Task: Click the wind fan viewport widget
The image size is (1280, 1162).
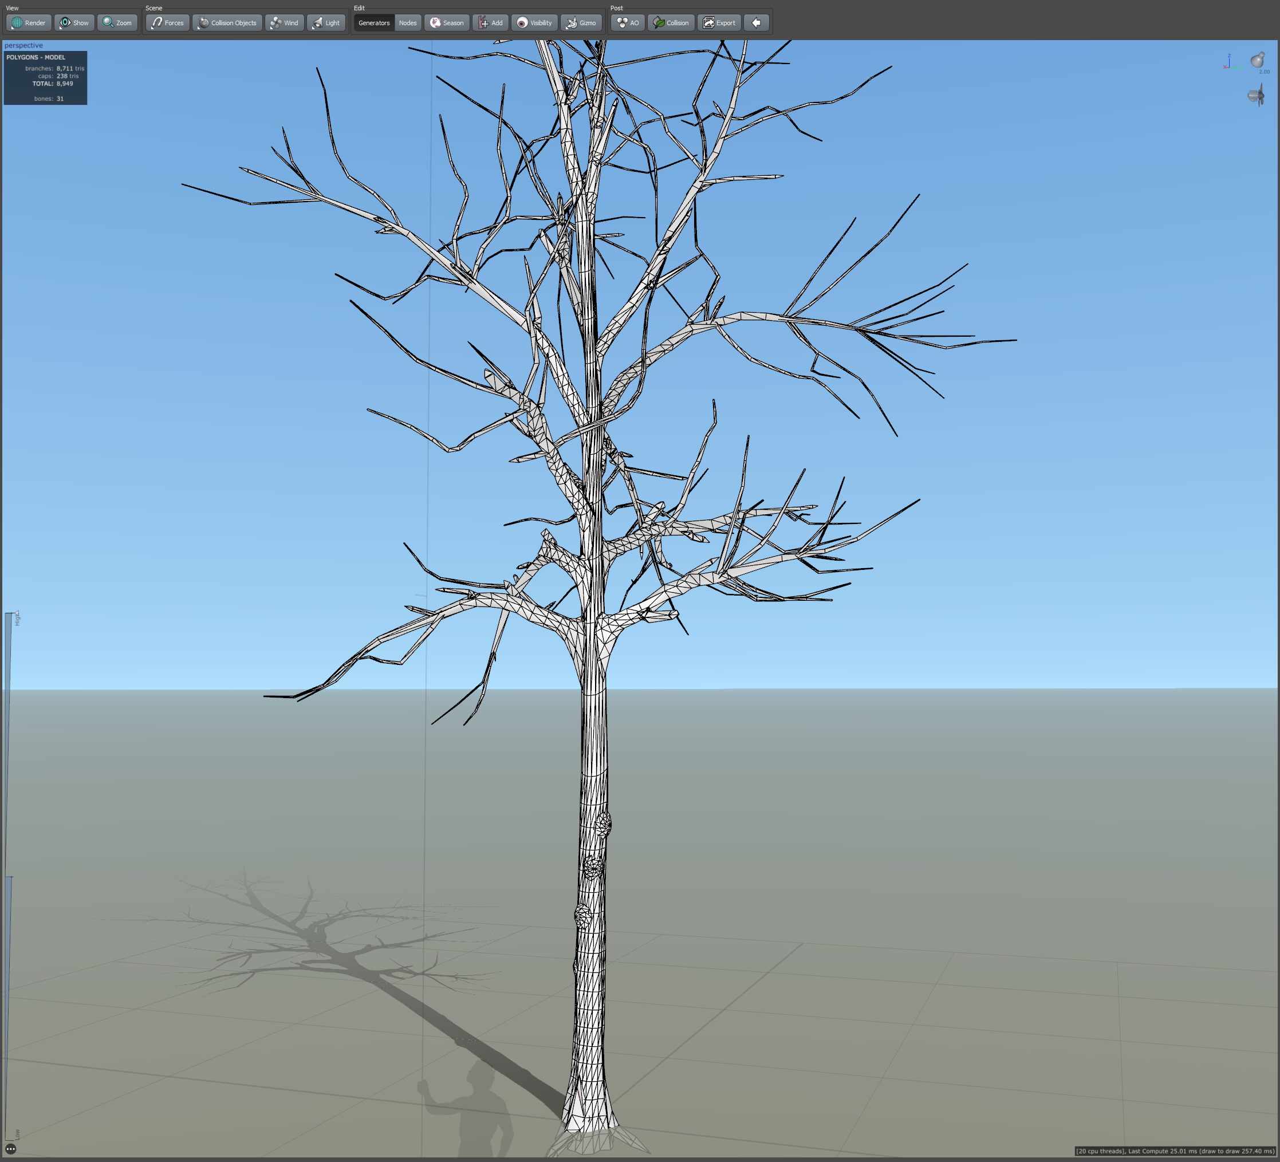Action: pos(1257,96)
